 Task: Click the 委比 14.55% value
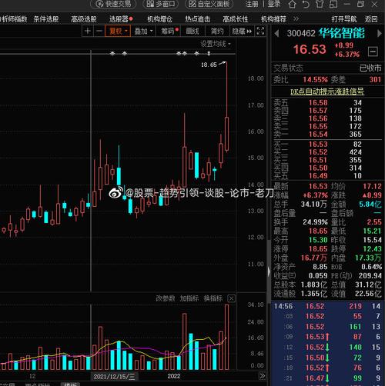[315, 80]
